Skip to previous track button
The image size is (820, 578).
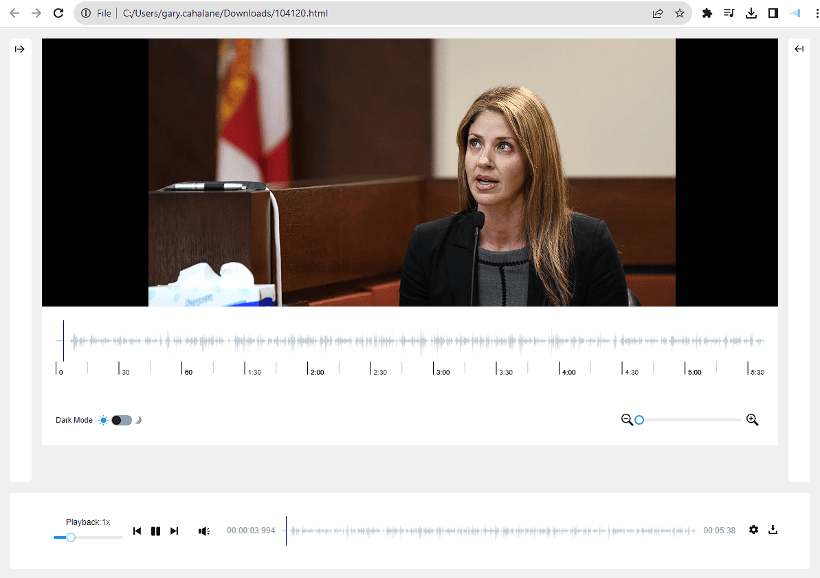[x=137, y=531]
